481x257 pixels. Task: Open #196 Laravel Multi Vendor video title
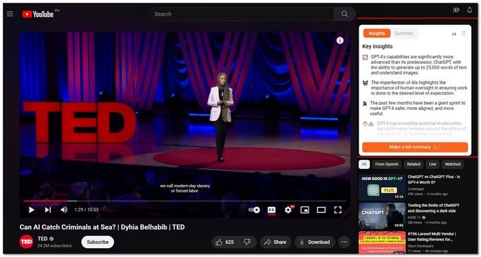point(432,236)
